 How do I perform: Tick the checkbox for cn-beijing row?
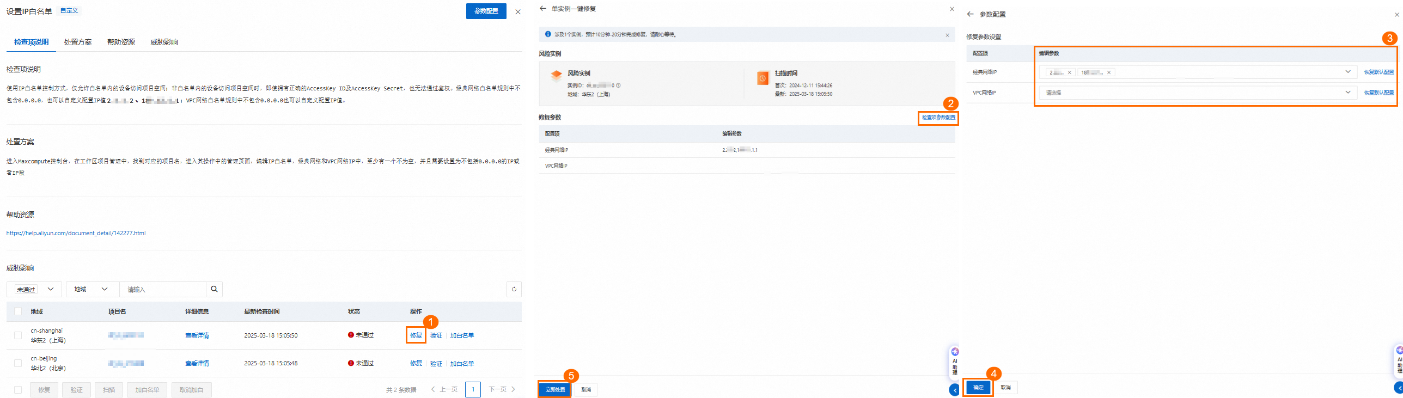coord(18,363)
